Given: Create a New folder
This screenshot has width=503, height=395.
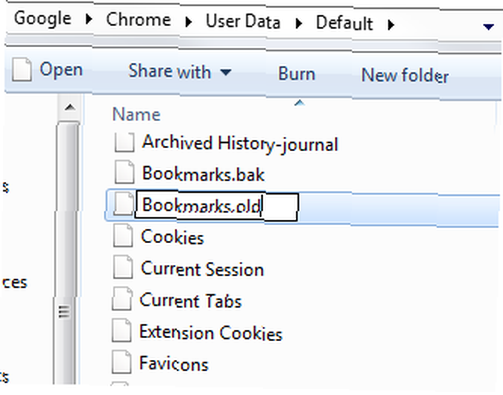Looking at the screenshot, I should [404, 75].
